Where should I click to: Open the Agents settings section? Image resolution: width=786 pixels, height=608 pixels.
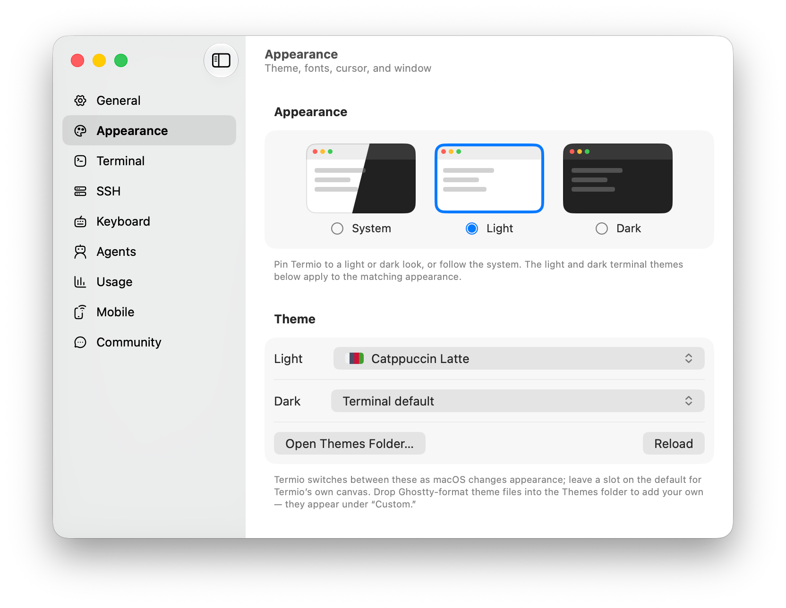[149, 252]
